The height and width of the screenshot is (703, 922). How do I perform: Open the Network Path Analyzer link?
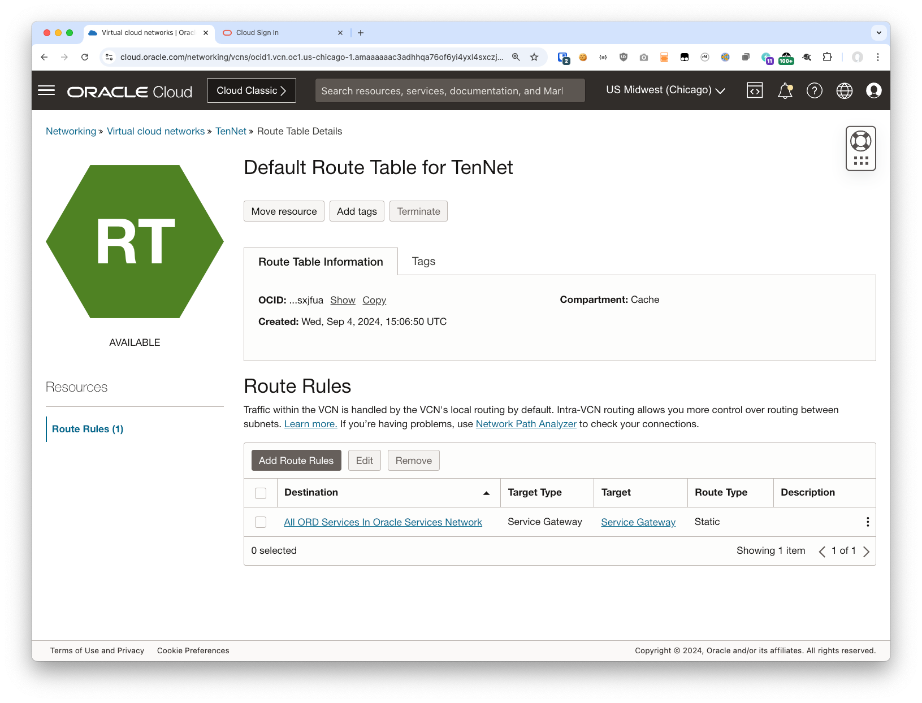[526, 423]
